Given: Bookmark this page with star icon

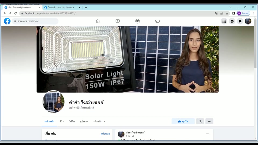Looking at the screenshot, I should point(227,13).
